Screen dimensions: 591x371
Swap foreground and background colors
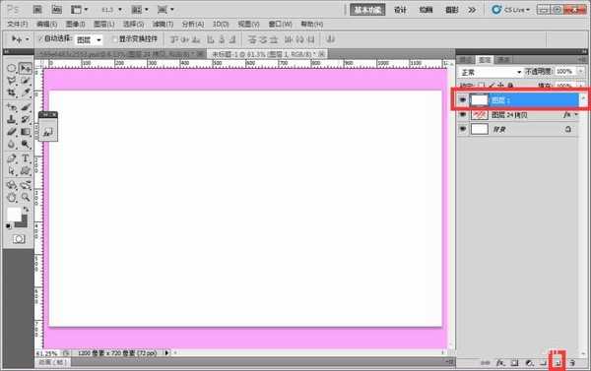point(26,209)
